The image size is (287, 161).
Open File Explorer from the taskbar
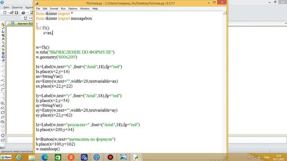[x=32, y=157]
